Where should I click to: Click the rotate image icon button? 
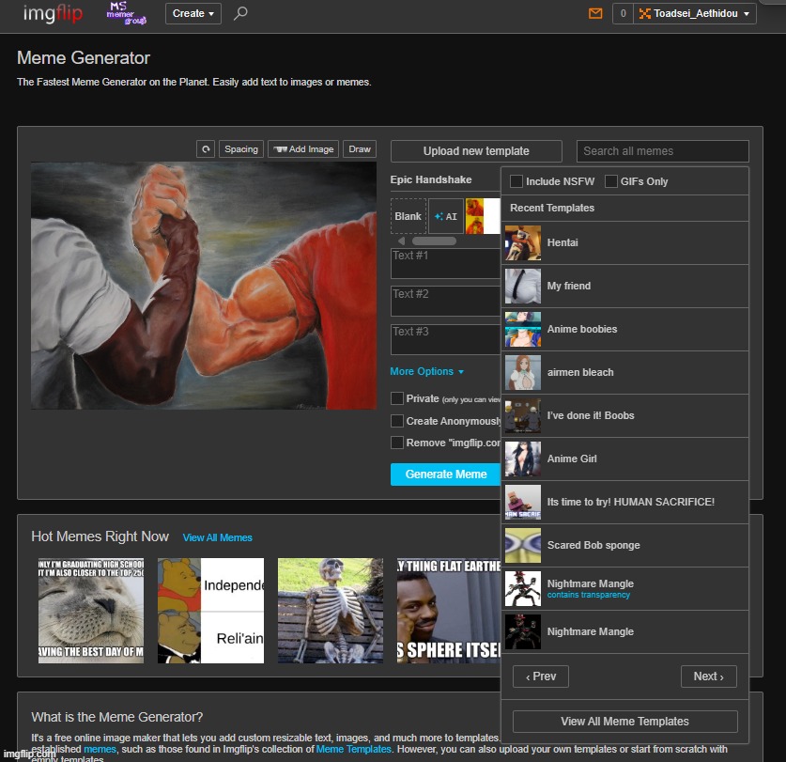click(x=206, y=149)
